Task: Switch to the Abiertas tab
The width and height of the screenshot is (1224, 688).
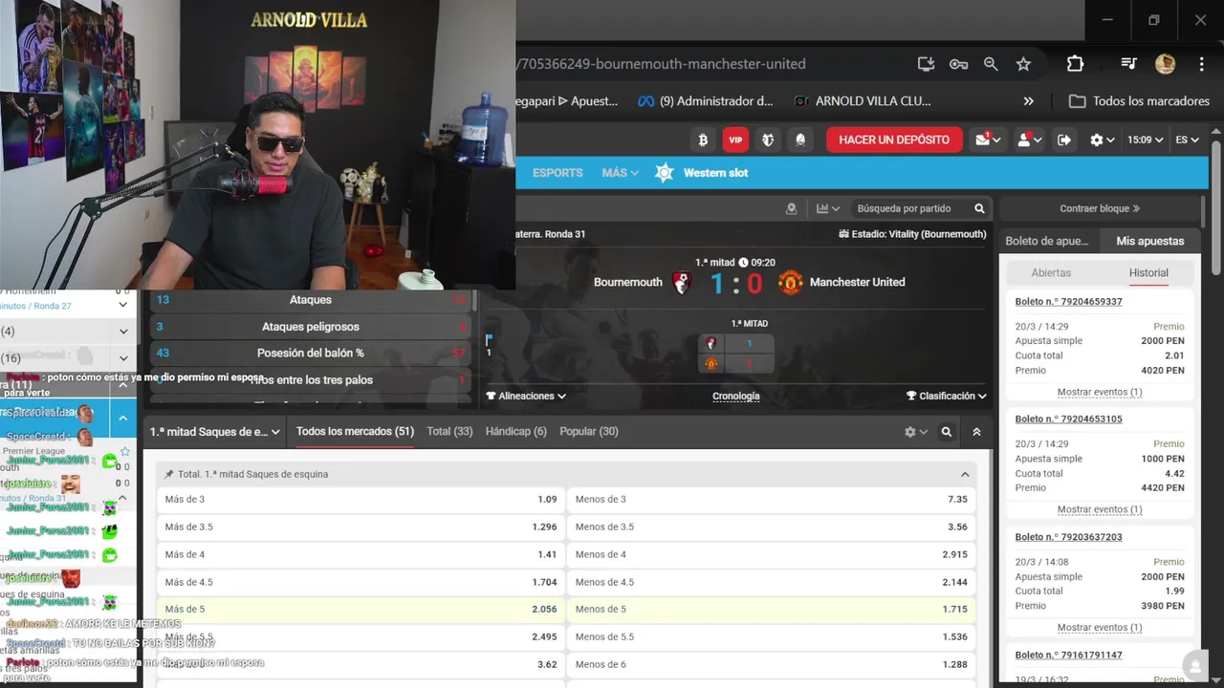Action: tap(1051, 272)
